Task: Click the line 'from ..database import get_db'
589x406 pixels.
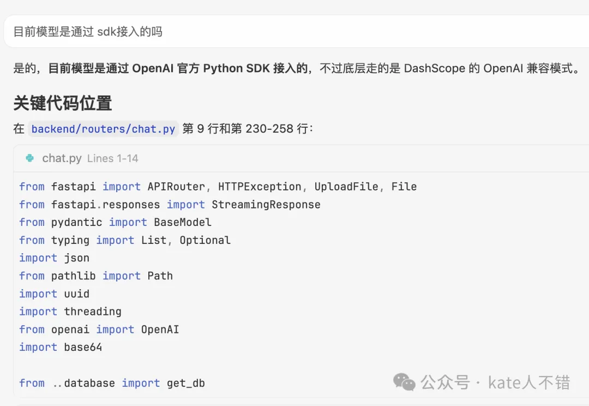Action: (x=112, y=383)
